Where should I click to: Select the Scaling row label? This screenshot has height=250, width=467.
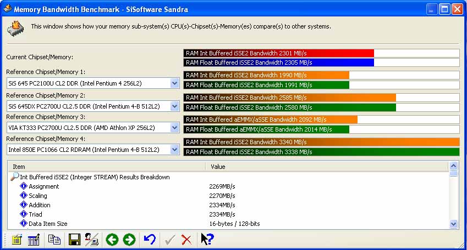pos(38,196)
